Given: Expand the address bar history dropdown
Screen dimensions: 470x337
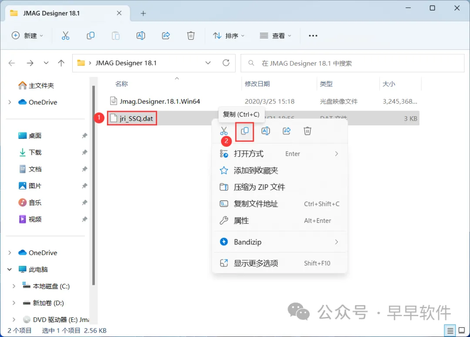Looking at the screenshot, I should click(208, 63).
